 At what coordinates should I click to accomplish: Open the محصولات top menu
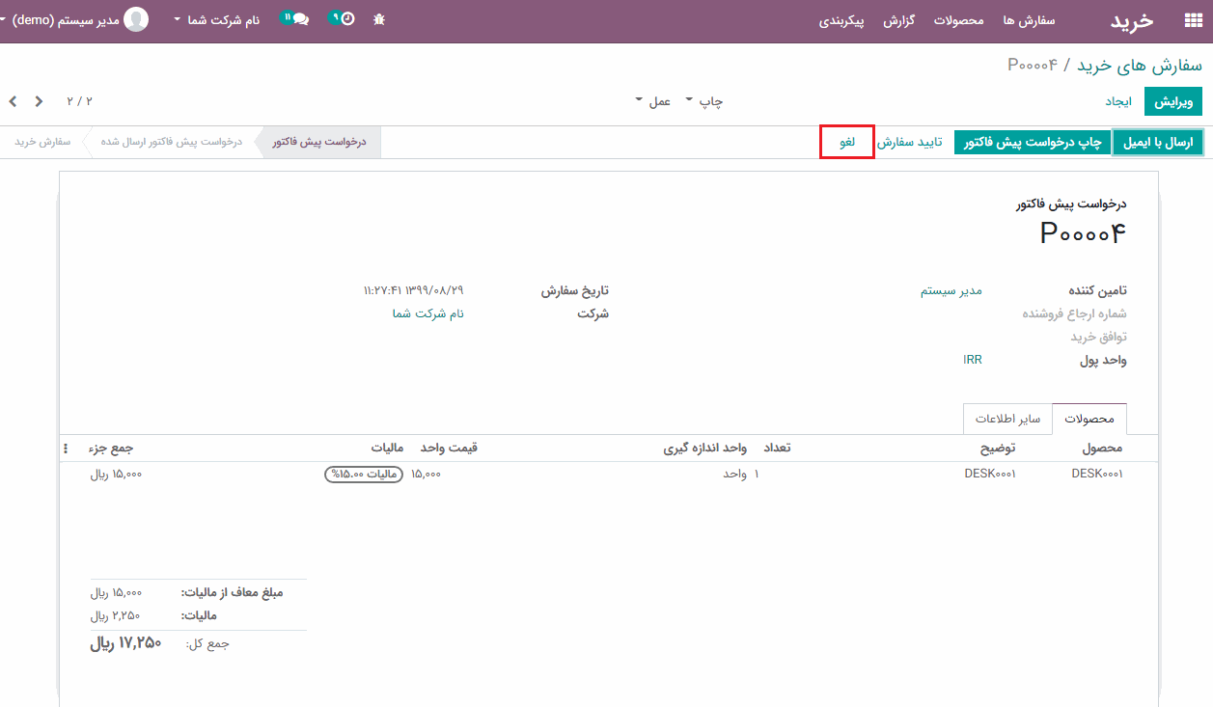pos(958,20)
